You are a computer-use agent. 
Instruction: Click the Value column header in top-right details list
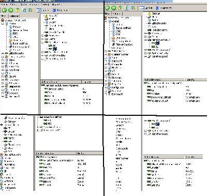pos(196,80)
